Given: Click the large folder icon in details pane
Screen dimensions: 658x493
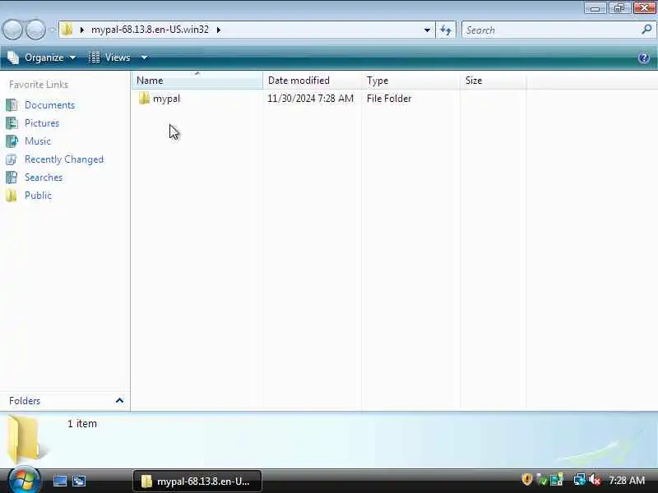Looking at the screenshot, I should (x=25, y=439).
